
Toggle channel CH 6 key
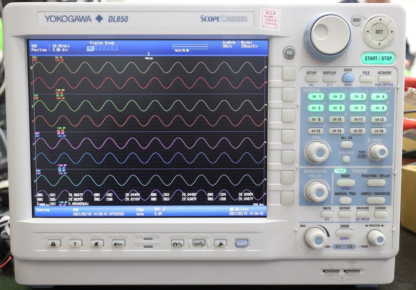337,108
